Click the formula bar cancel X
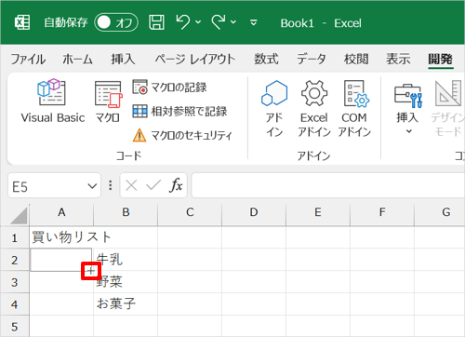Image resolution: width=465 pixels, height=337 pixels. (131, 186)
